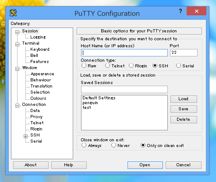Click the Load button
The height and width of the screenshot is (182, 216).
[x=184, y=99]
